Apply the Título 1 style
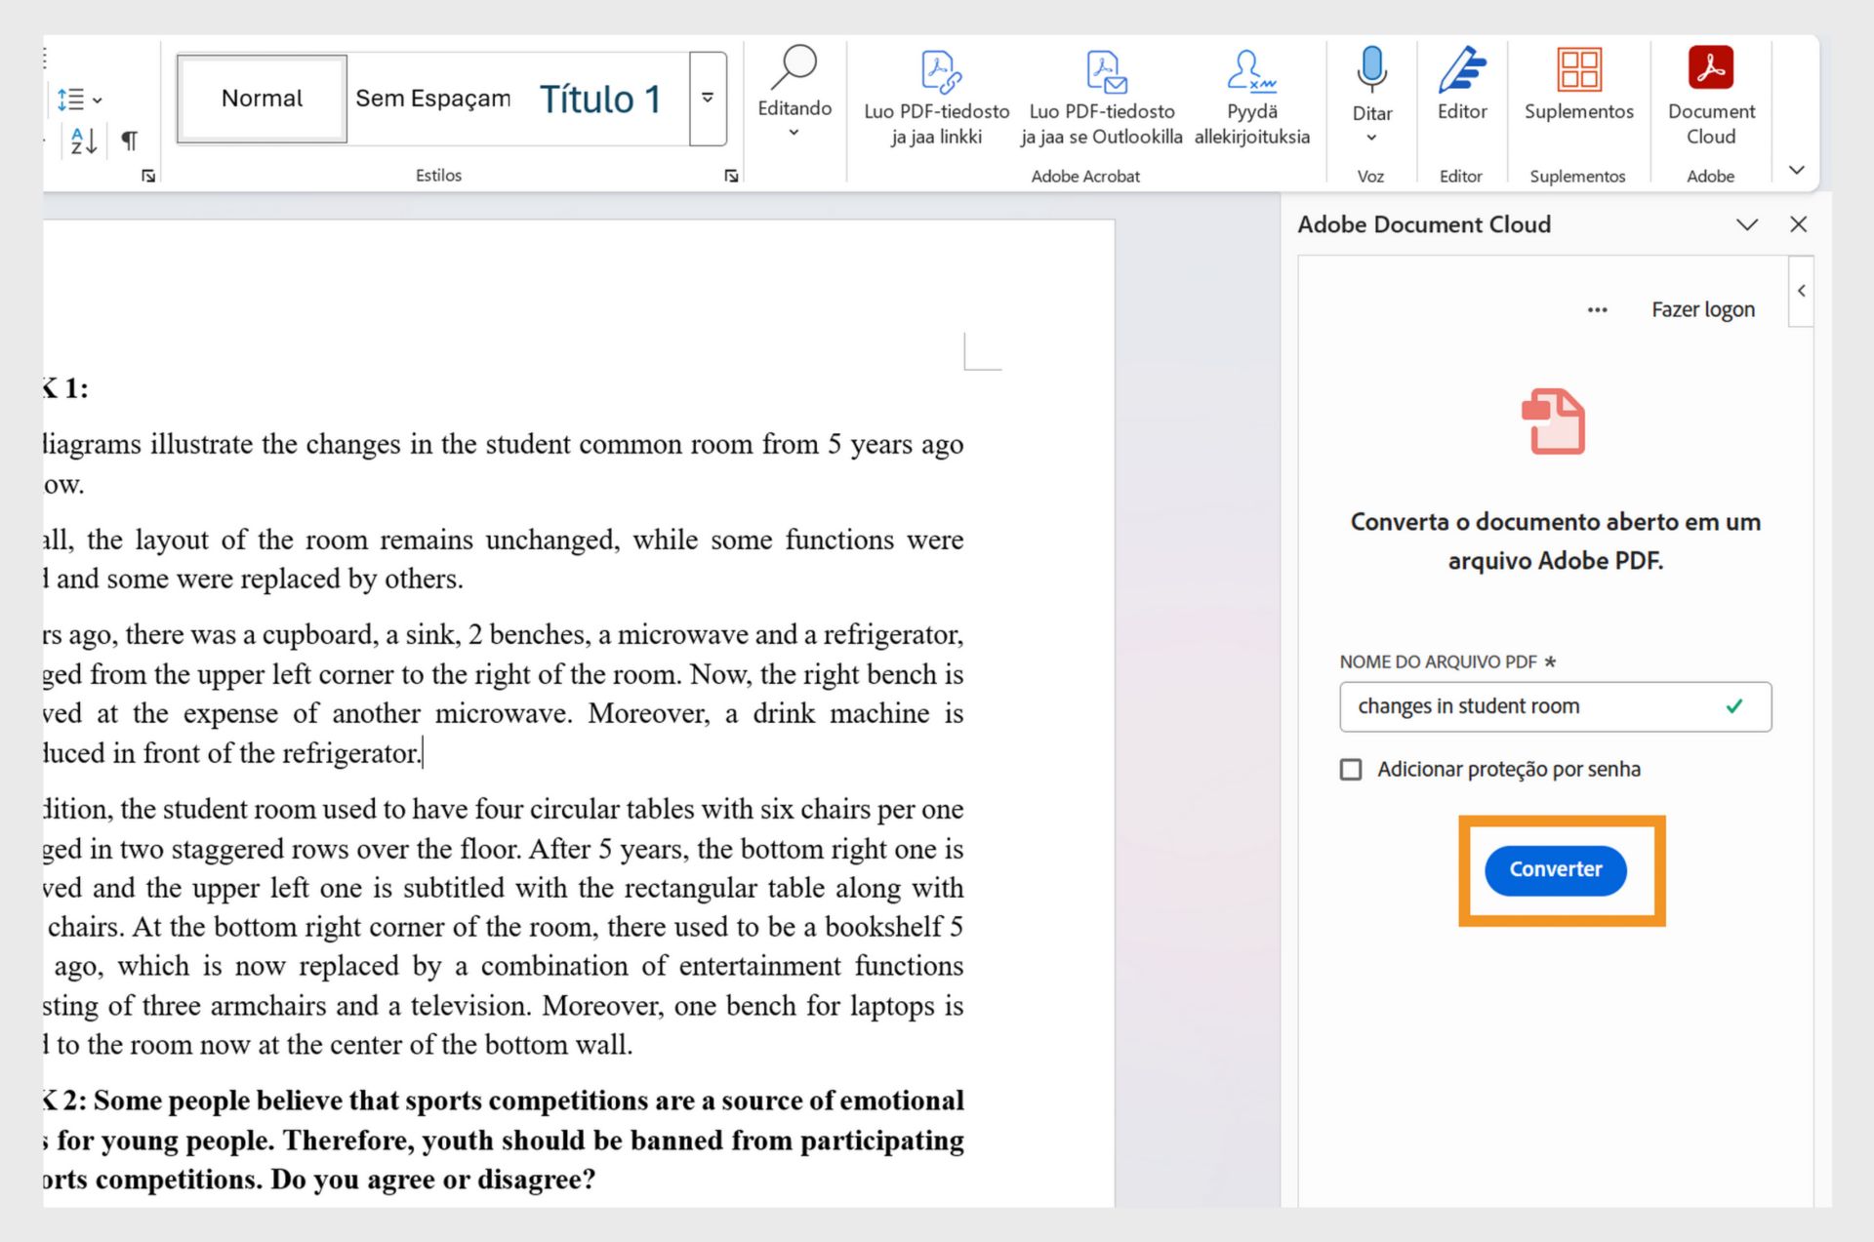The height and width of the screenshot is (1242, 1874). 600,99
